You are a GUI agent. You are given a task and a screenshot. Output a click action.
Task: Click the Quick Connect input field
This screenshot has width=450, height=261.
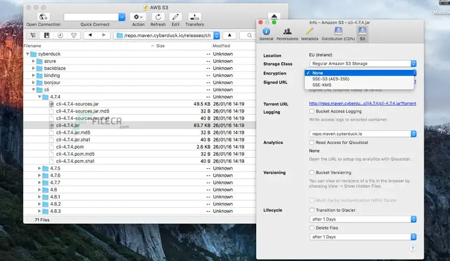coord(92,17)
